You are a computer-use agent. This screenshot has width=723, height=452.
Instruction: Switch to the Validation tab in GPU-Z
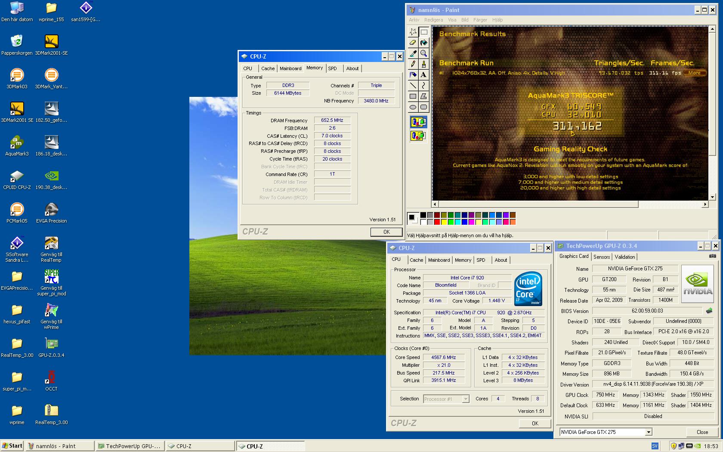[625, 257]
